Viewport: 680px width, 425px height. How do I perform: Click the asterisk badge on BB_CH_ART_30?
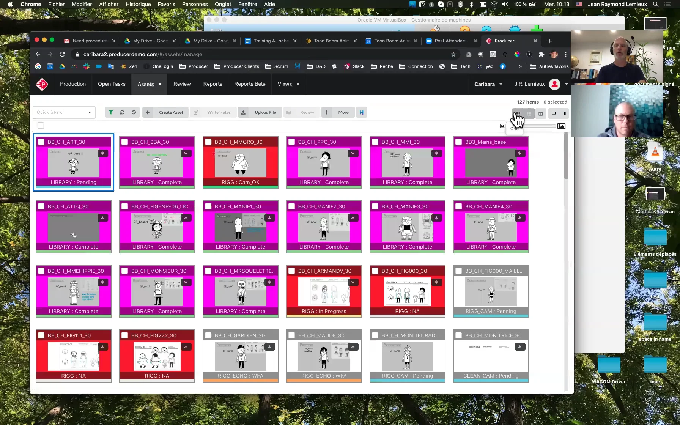tap(102, 153)
